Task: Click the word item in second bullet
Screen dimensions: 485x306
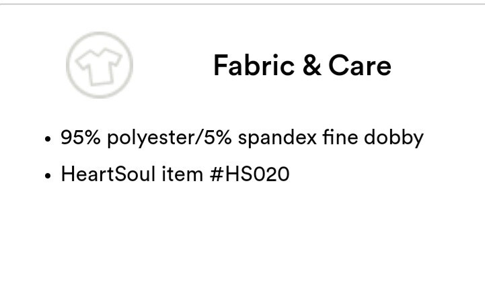Action: pyautogui.click(x=182, y=174)
